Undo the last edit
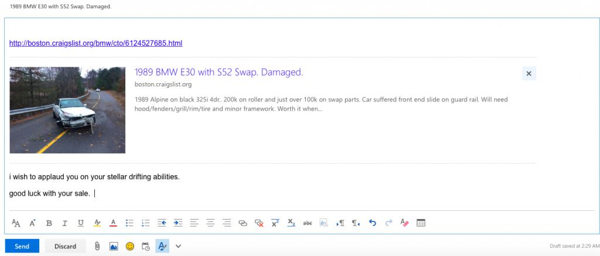The height and width of the screenshot is (256, 600). tap(372, 223)
